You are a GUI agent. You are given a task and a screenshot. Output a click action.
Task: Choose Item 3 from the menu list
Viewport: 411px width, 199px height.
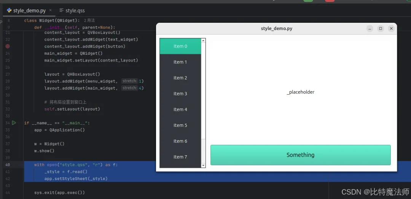tap(180, 94)
